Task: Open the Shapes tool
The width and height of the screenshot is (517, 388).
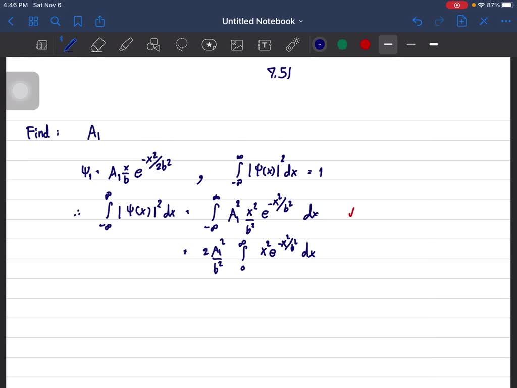Action: click(x=153, y=44)
